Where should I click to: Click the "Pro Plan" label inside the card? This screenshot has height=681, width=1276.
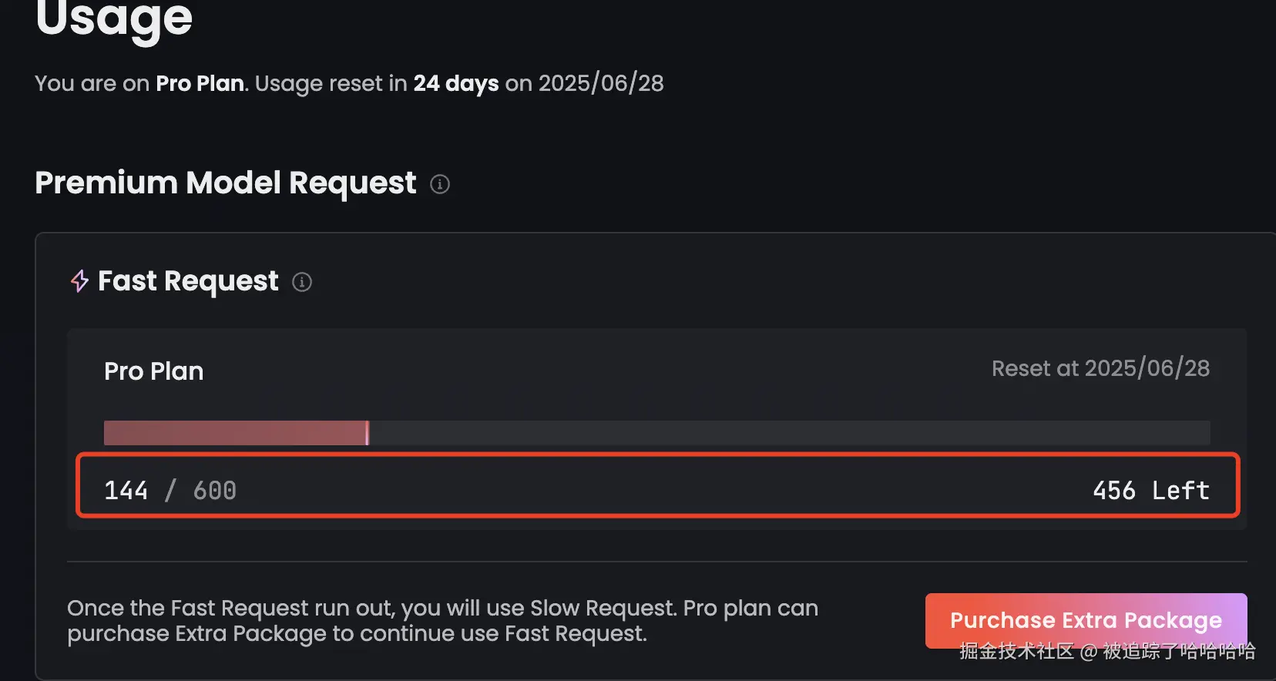154,371
